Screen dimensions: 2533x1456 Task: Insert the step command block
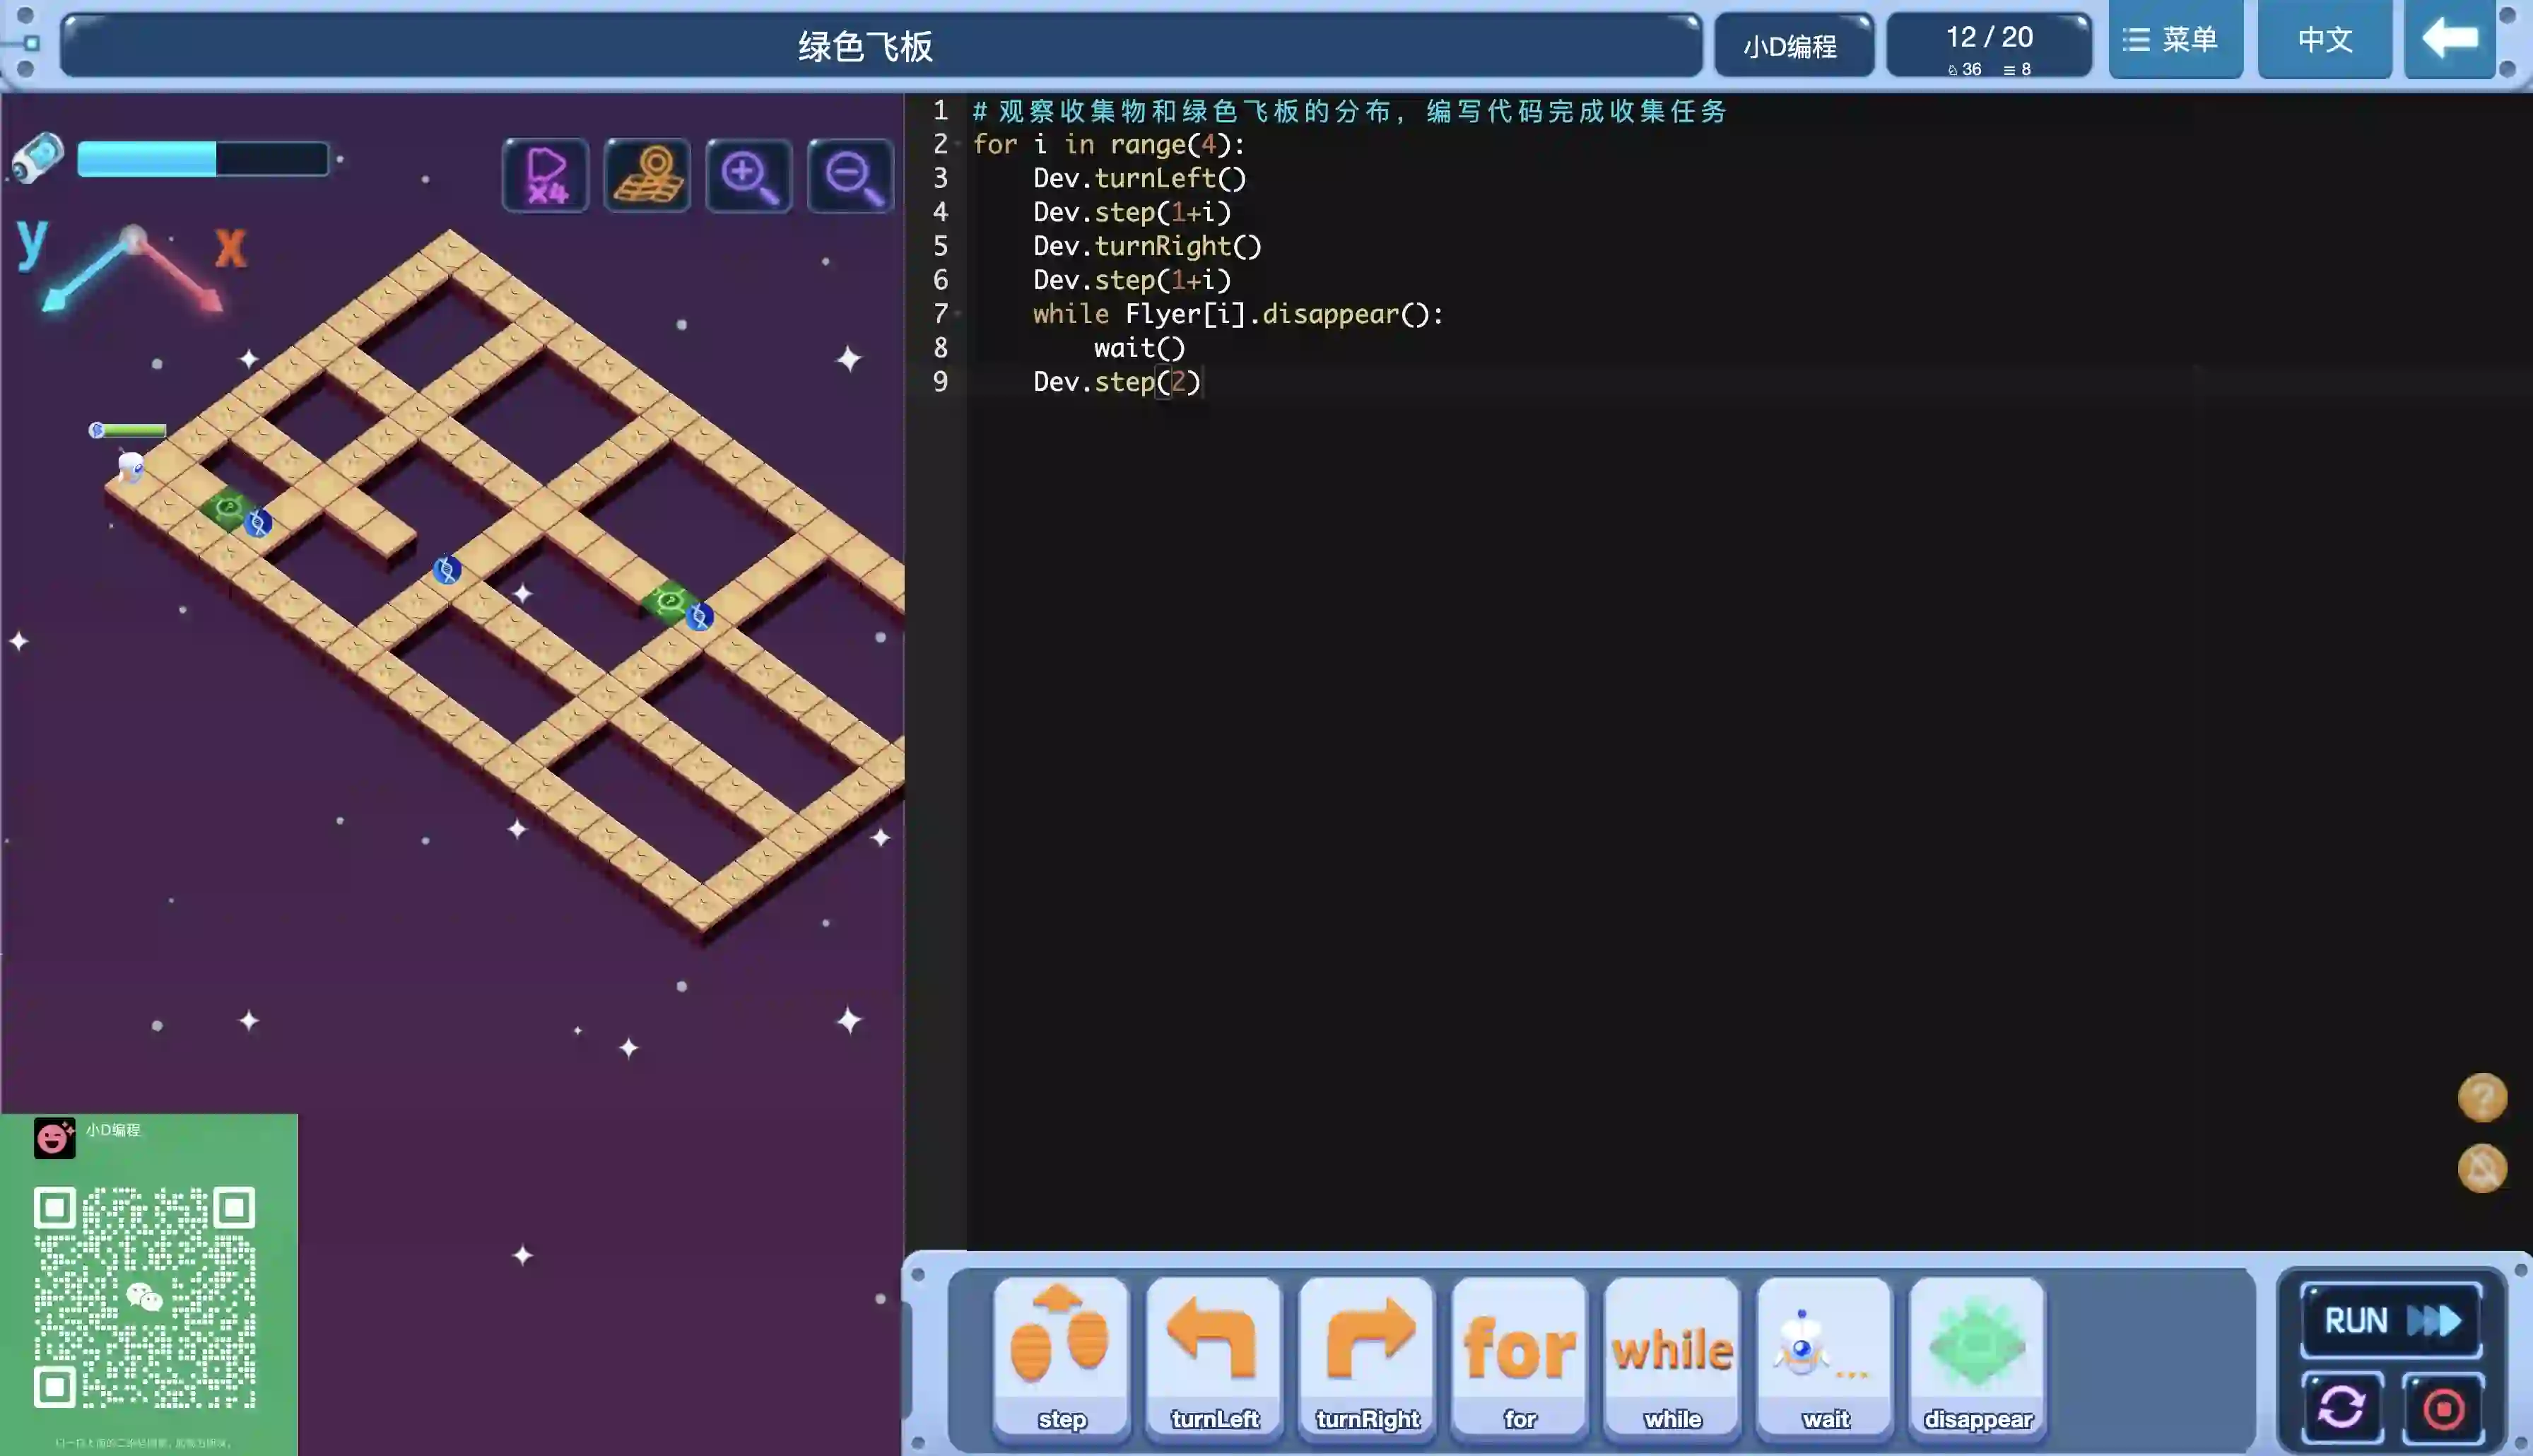tap(1061, 1355)
